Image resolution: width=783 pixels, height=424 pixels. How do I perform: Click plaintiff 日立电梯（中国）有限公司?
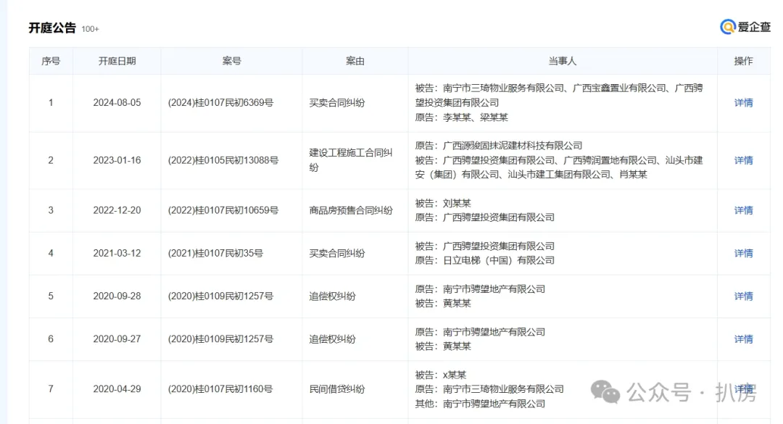(x=498, y=260)
